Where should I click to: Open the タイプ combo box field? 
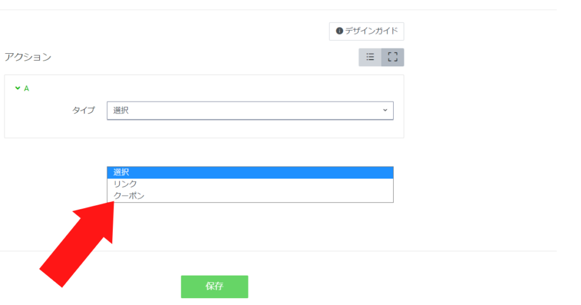(x=250, y=111)
